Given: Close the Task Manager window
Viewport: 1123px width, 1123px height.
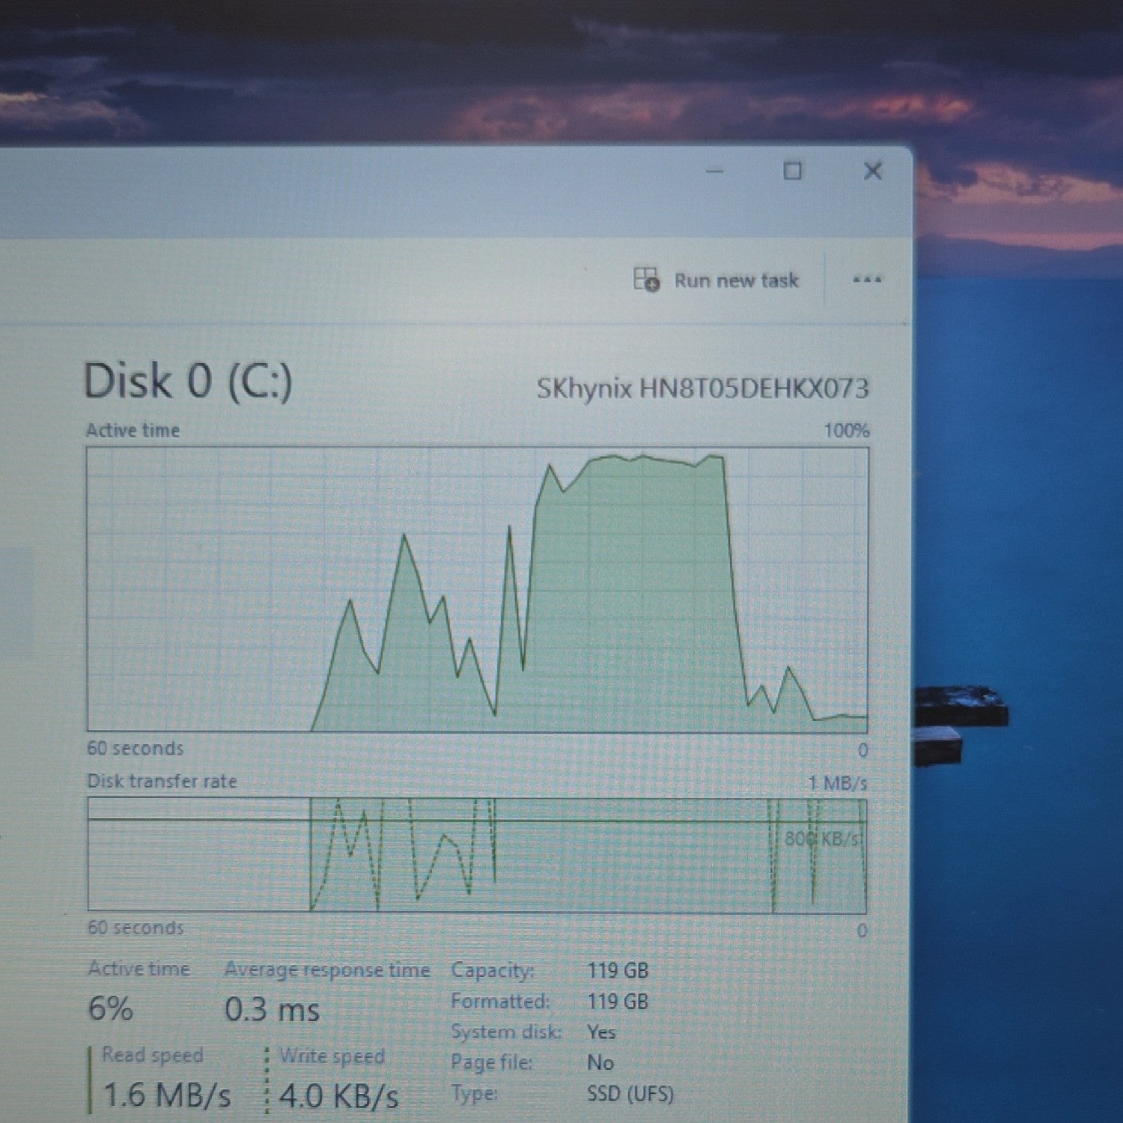Looking at the screenshot, I should point(872,171).
